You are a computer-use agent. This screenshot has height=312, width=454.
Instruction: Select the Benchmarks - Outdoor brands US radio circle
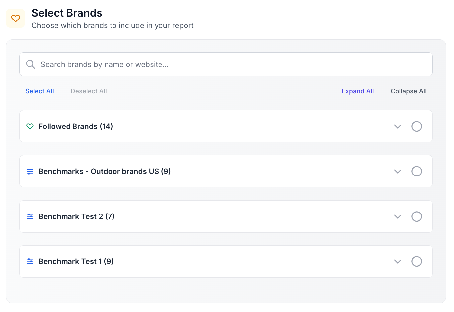417,171
